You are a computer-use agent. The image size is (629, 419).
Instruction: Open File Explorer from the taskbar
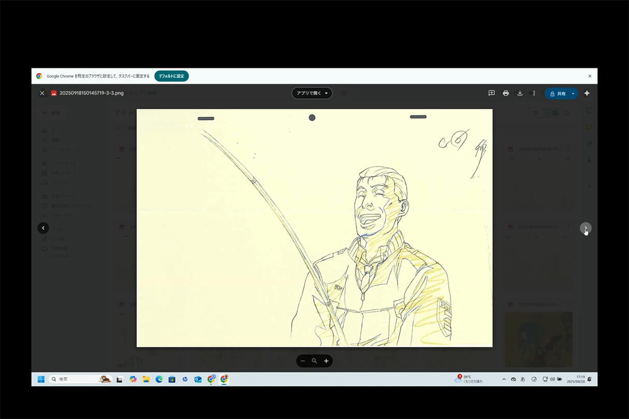coord(146,379)
